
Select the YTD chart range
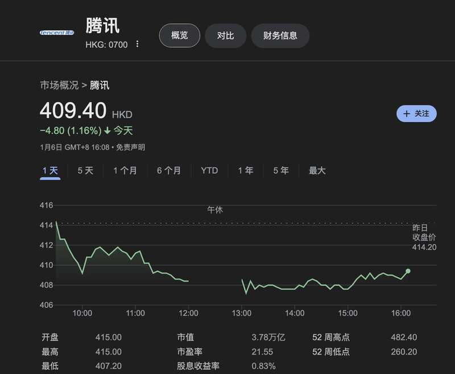click(x=209, y=170)
